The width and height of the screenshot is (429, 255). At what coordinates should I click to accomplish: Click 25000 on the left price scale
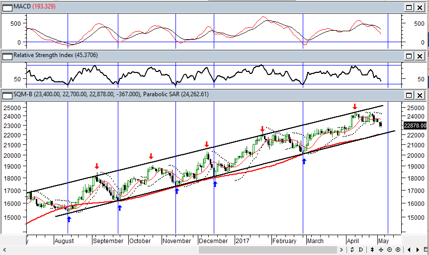point(12,108)
